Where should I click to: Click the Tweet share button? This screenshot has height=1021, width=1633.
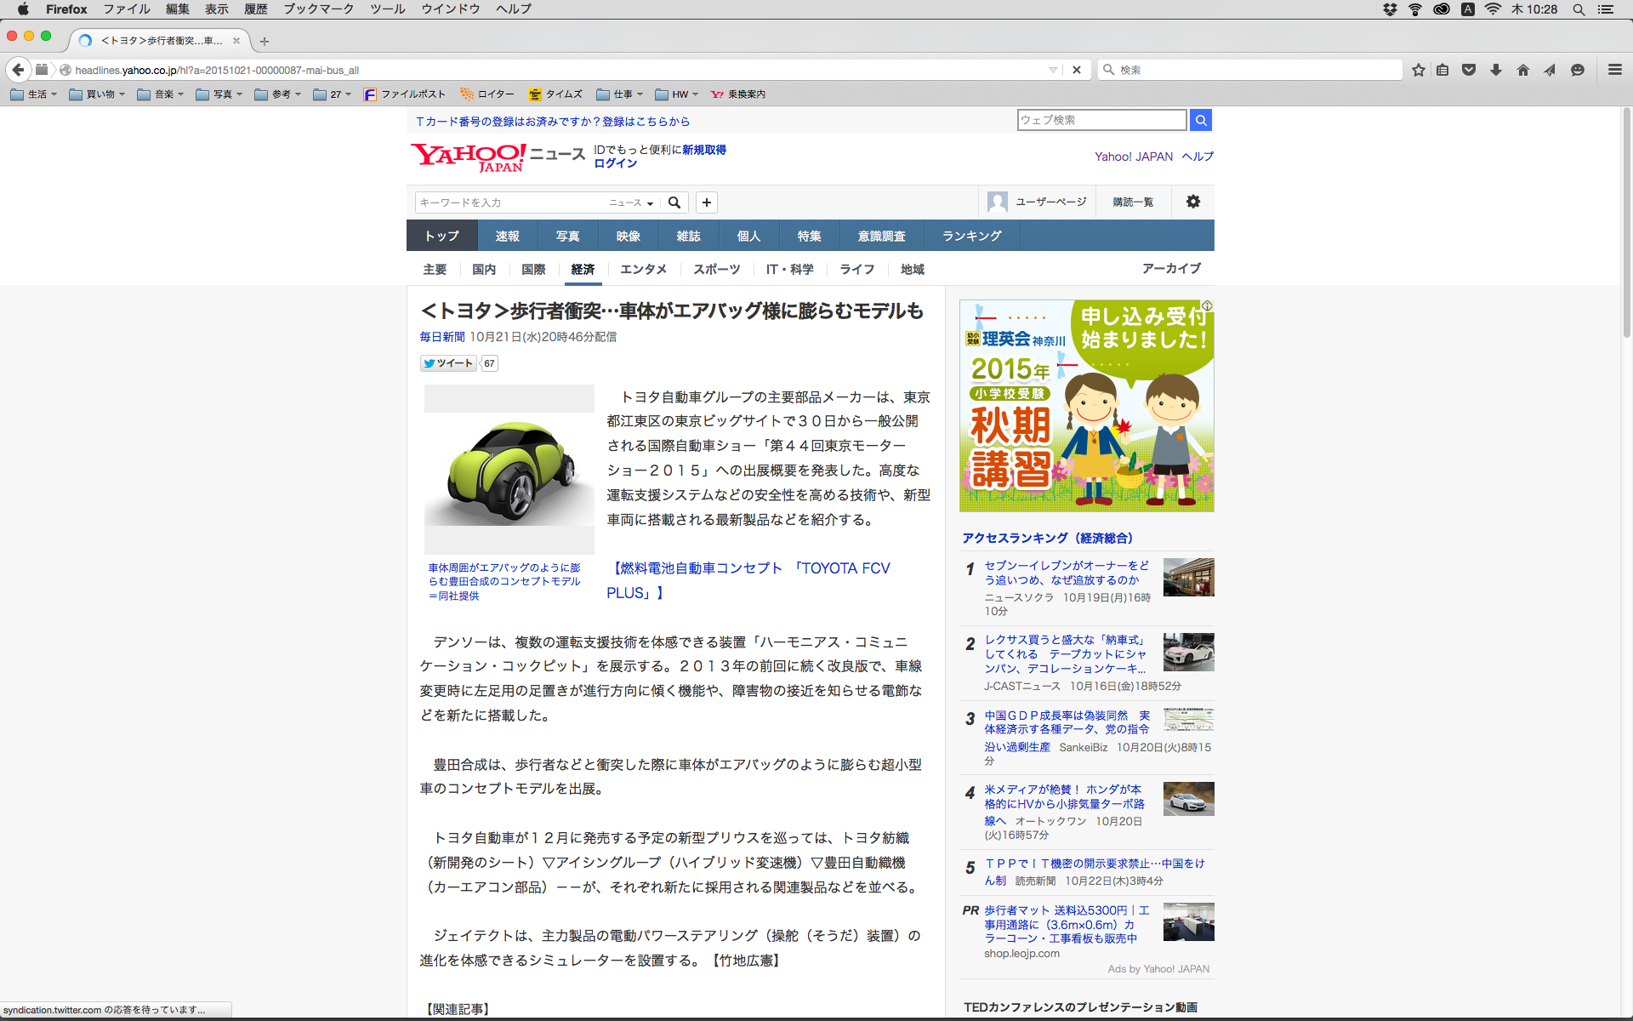pos(448,363)
